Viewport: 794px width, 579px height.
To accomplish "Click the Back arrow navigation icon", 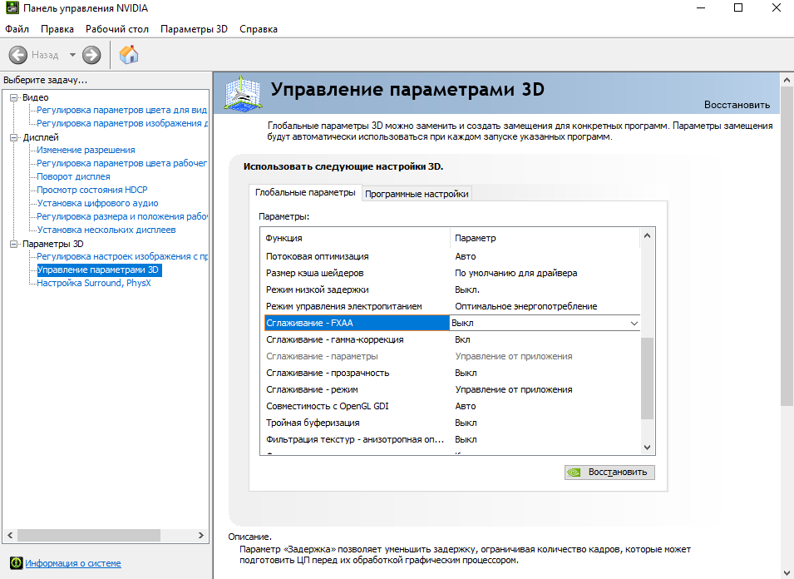I will [x=18, y=55].
